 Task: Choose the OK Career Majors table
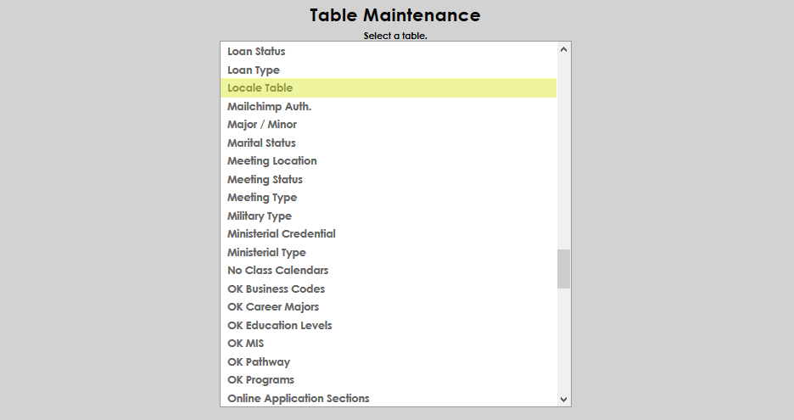273,307
